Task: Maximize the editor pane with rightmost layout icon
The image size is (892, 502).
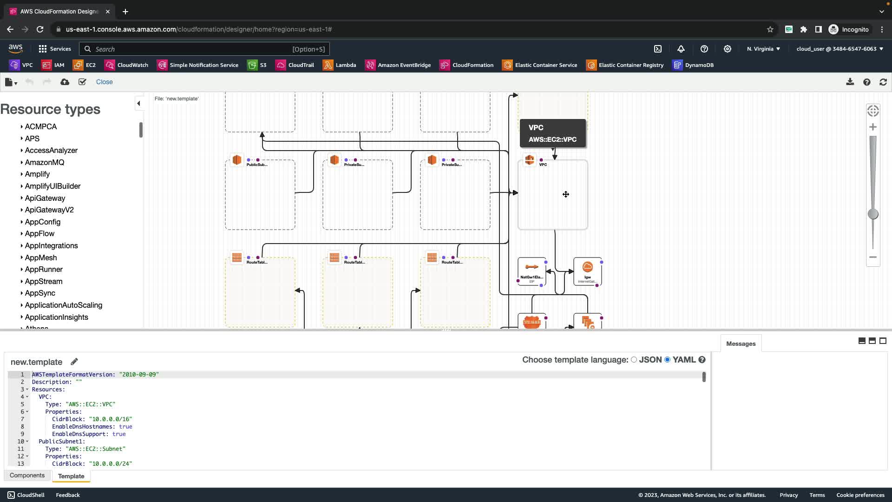Action: tap(883, 341)
